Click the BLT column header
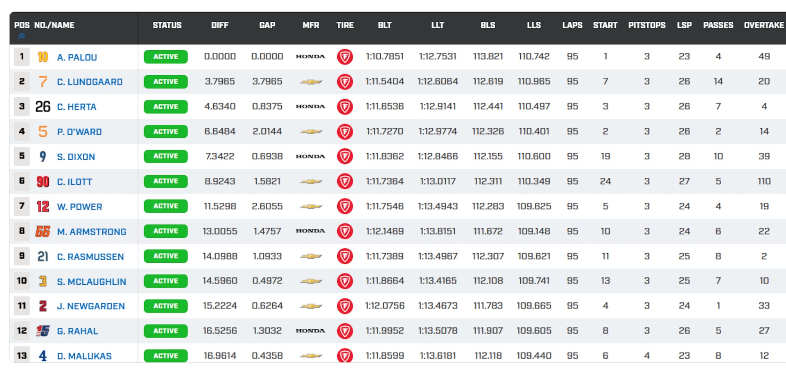Screen dimensions: 786x382 (384, 25)
